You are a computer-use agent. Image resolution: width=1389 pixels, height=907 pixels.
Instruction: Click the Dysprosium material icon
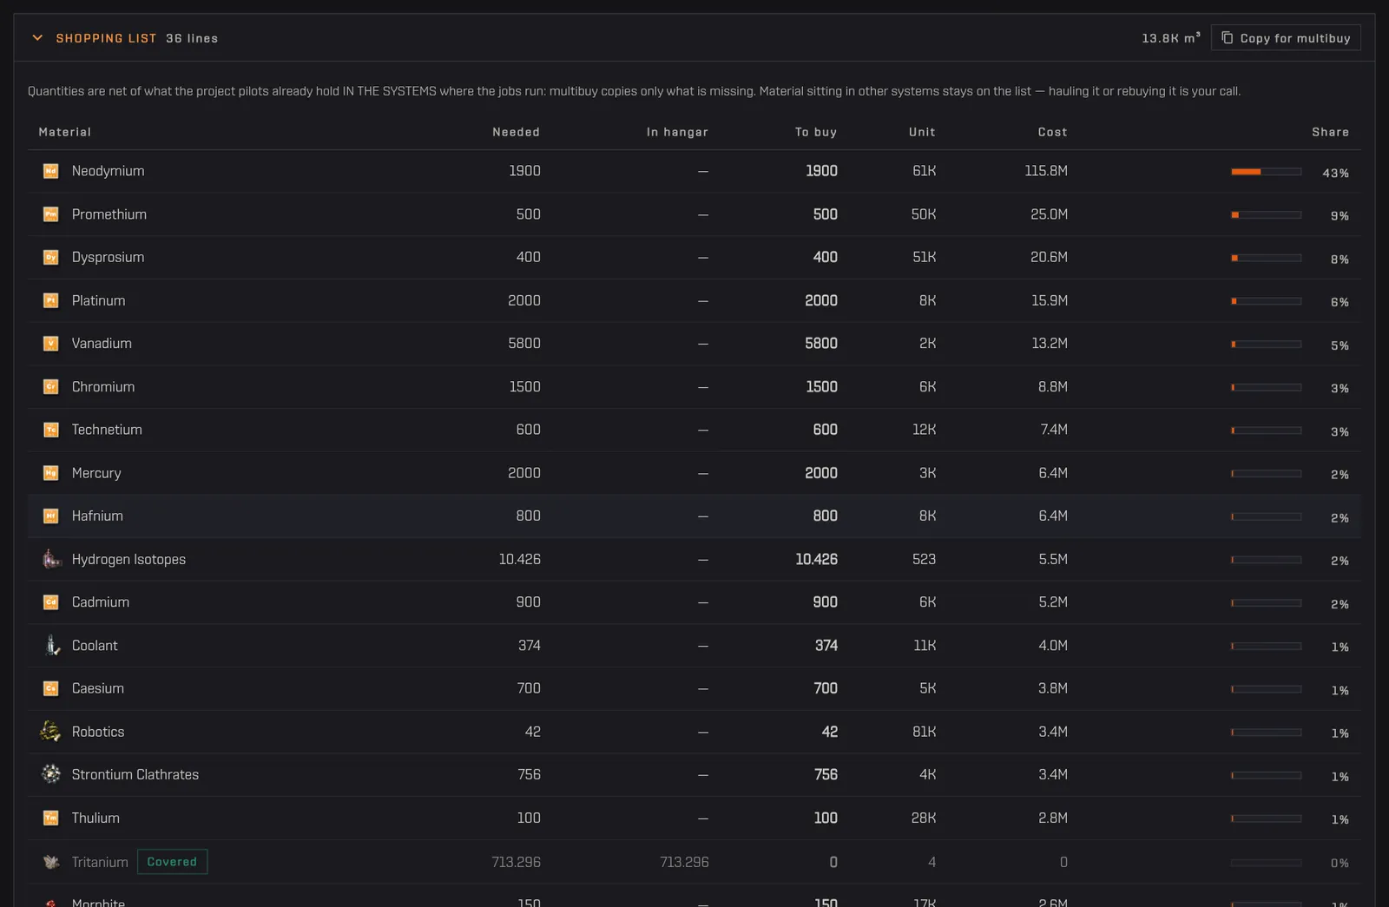[51, 258]
